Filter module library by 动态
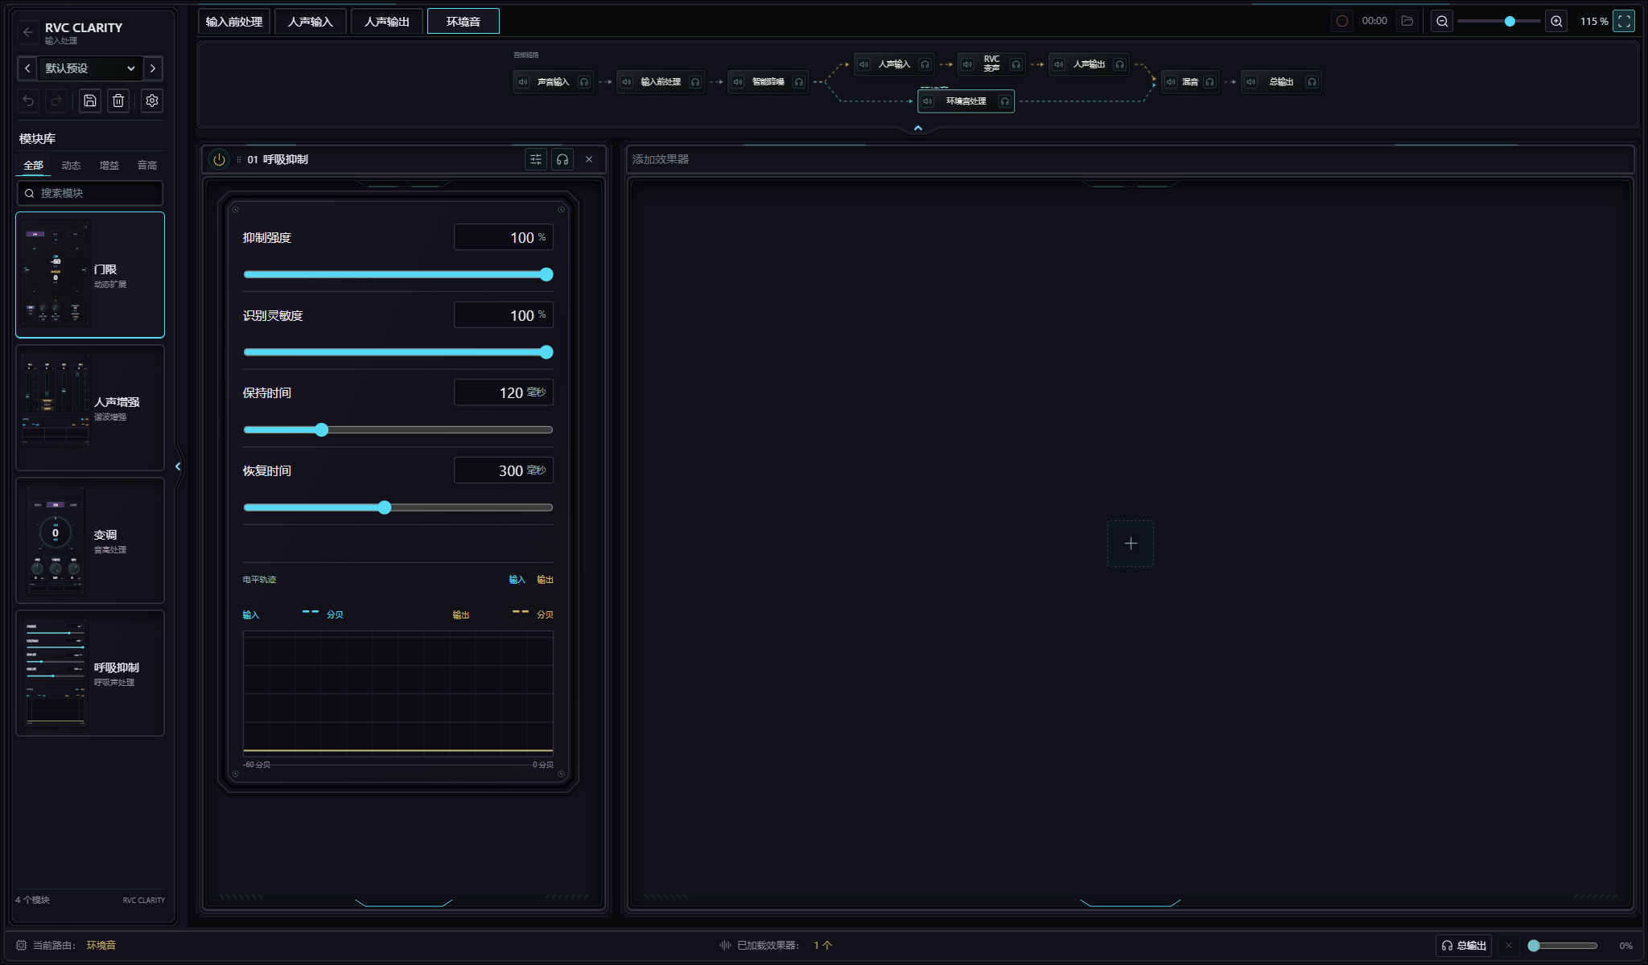The height and width of the screenshot is (965, 1648). coord(72,166)
